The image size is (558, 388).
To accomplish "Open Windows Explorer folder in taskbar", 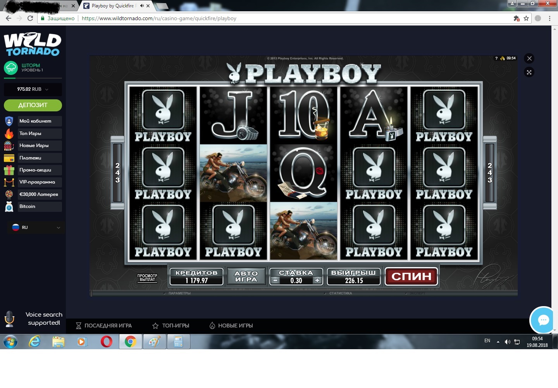I will click(59, 342).
